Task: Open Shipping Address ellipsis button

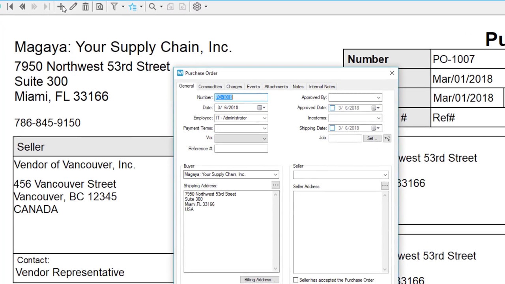Action: tap(275, 185)
